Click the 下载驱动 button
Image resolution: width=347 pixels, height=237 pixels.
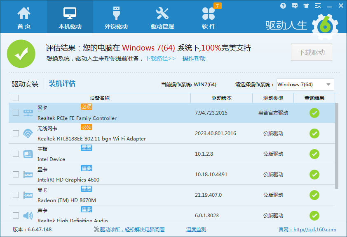tap(312, 52)
